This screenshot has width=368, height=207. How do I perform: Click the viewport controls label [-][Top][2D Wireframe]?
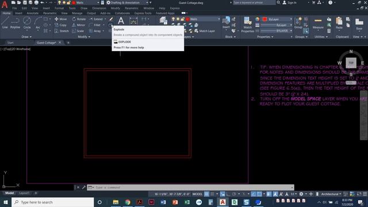click(x=16, y=49)
